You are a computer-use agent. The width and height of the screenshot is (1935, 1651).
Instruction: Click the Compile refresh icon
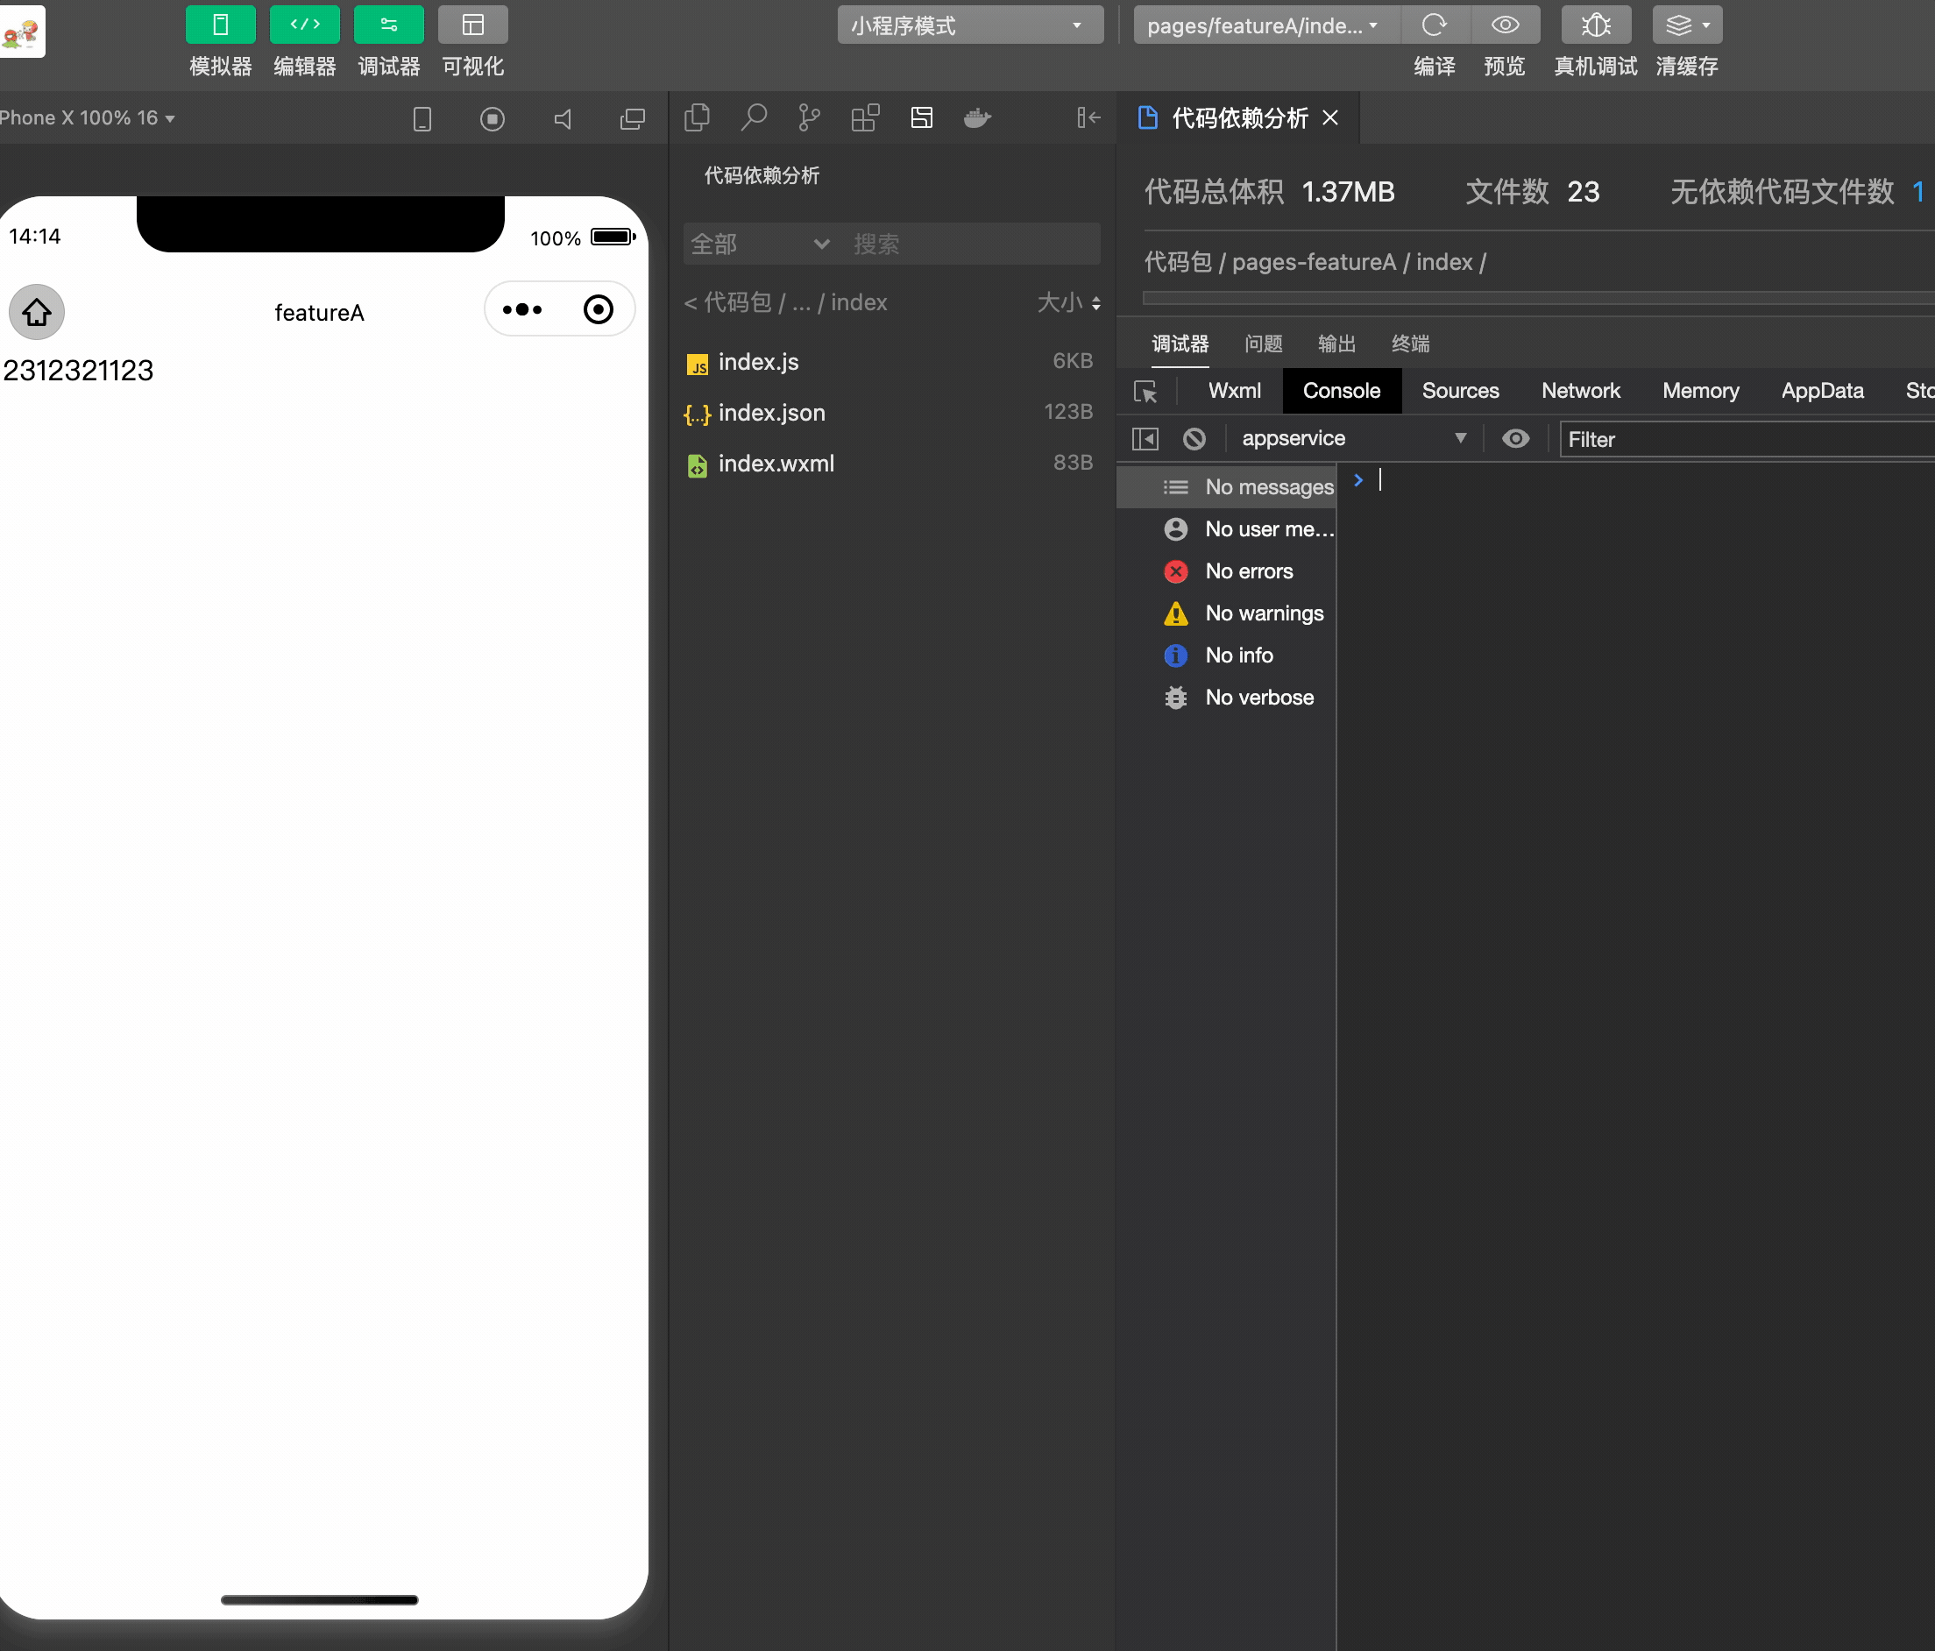pos(1434,25)
